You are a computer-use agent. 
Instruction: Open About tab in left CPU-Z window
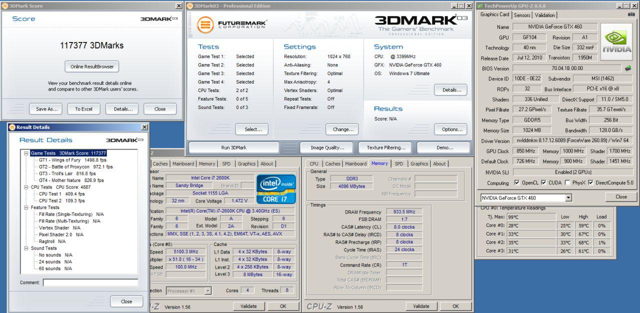click(267, 163)
